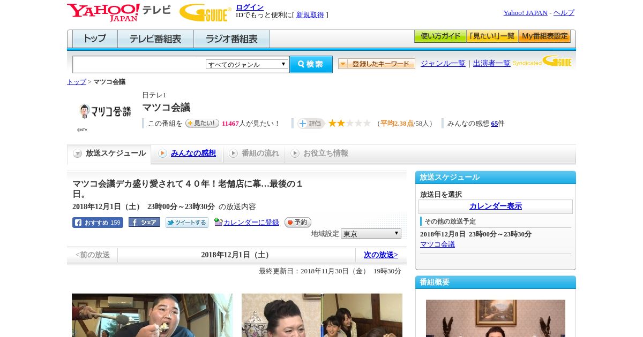Open the 65 reviews count link
Screen dimensions: 643x337
coord(495,124)
